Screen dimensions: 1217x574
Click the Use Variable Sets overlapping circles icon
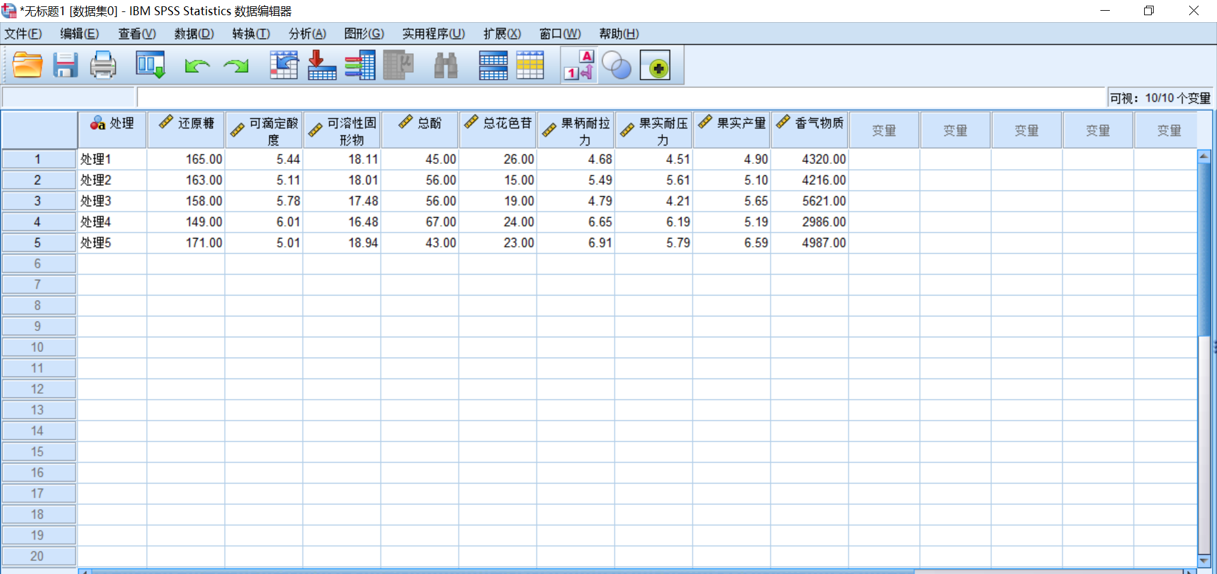click(x=616, y=66)
